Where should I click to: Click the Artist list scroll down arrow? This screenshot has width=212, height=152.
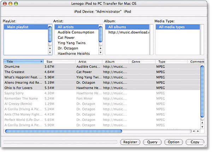100,53
